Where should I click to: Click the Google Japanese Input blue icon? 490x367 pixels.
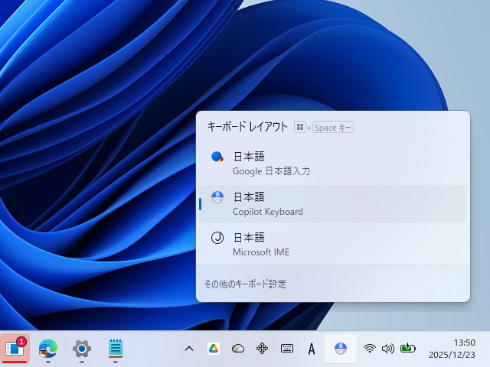(217, 157)
